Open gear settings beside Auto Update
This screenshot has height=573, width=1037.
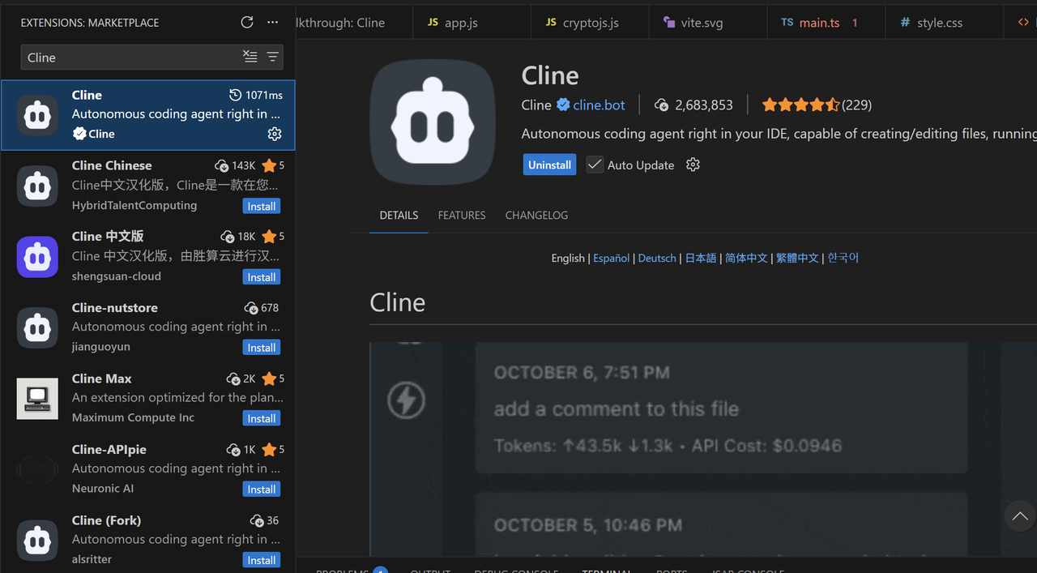click(693, 165)
